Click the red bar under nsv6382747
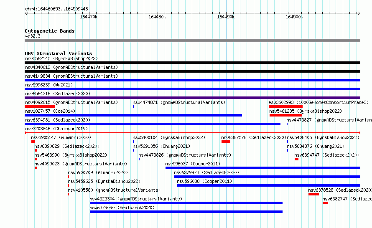The image size is (372, 228). [325, 203]
